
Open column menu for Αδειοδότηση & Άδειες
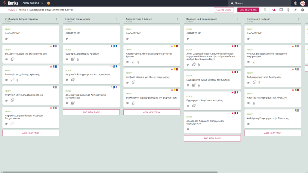[177, 19]
